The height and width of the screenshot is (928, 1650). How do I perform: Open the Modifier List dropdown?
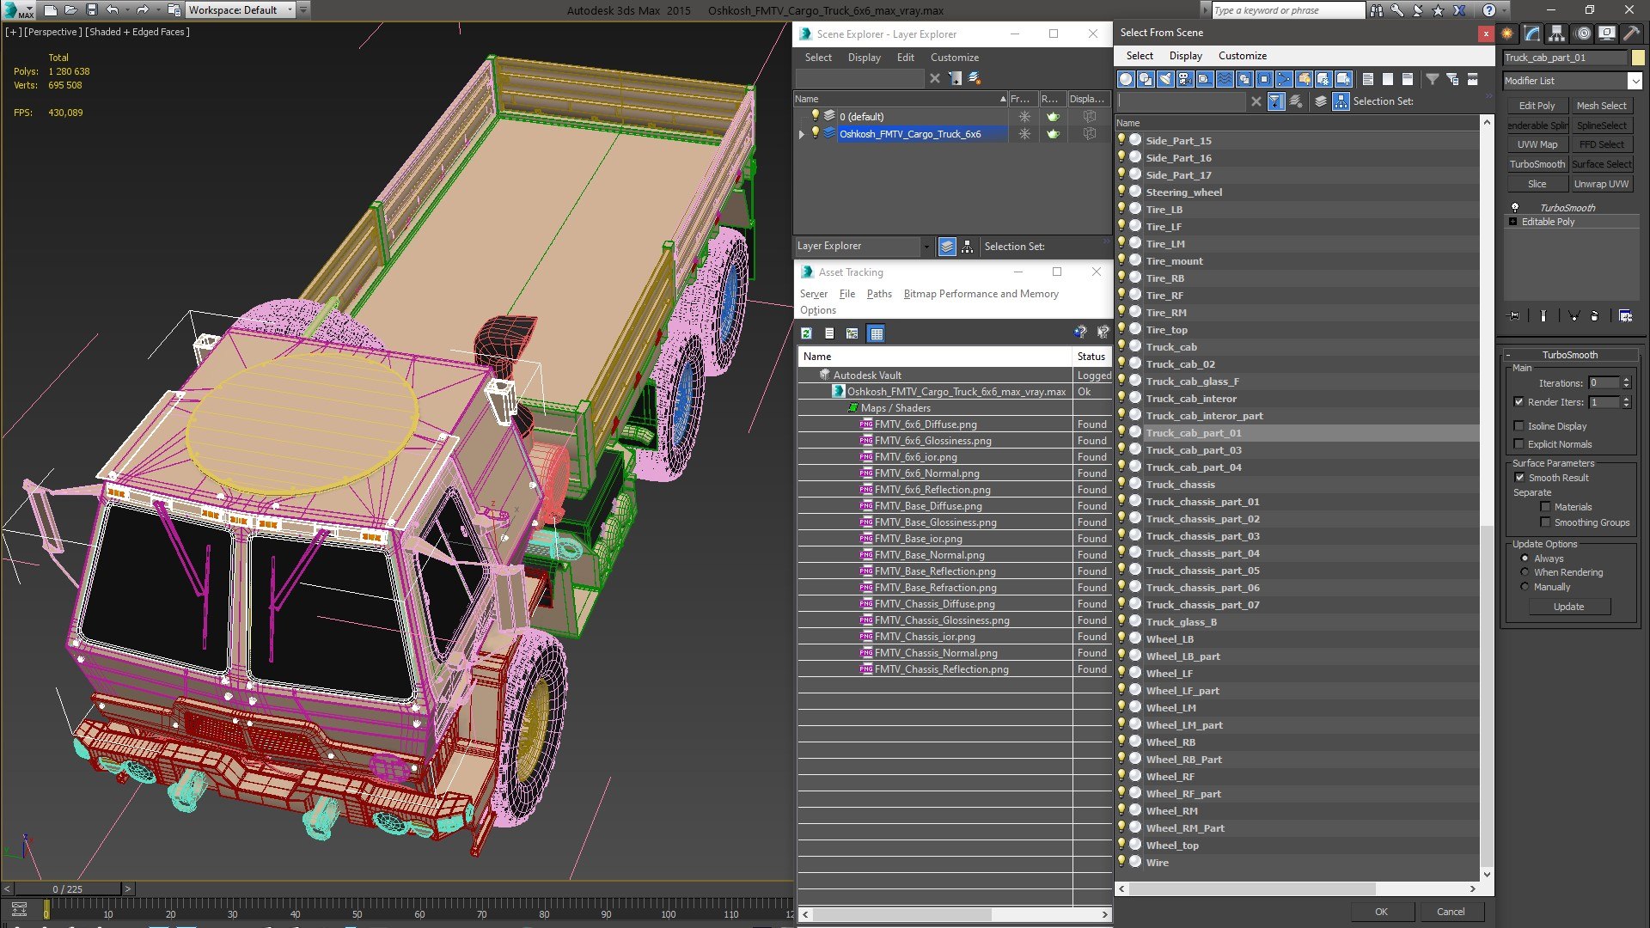point(1634,81)
